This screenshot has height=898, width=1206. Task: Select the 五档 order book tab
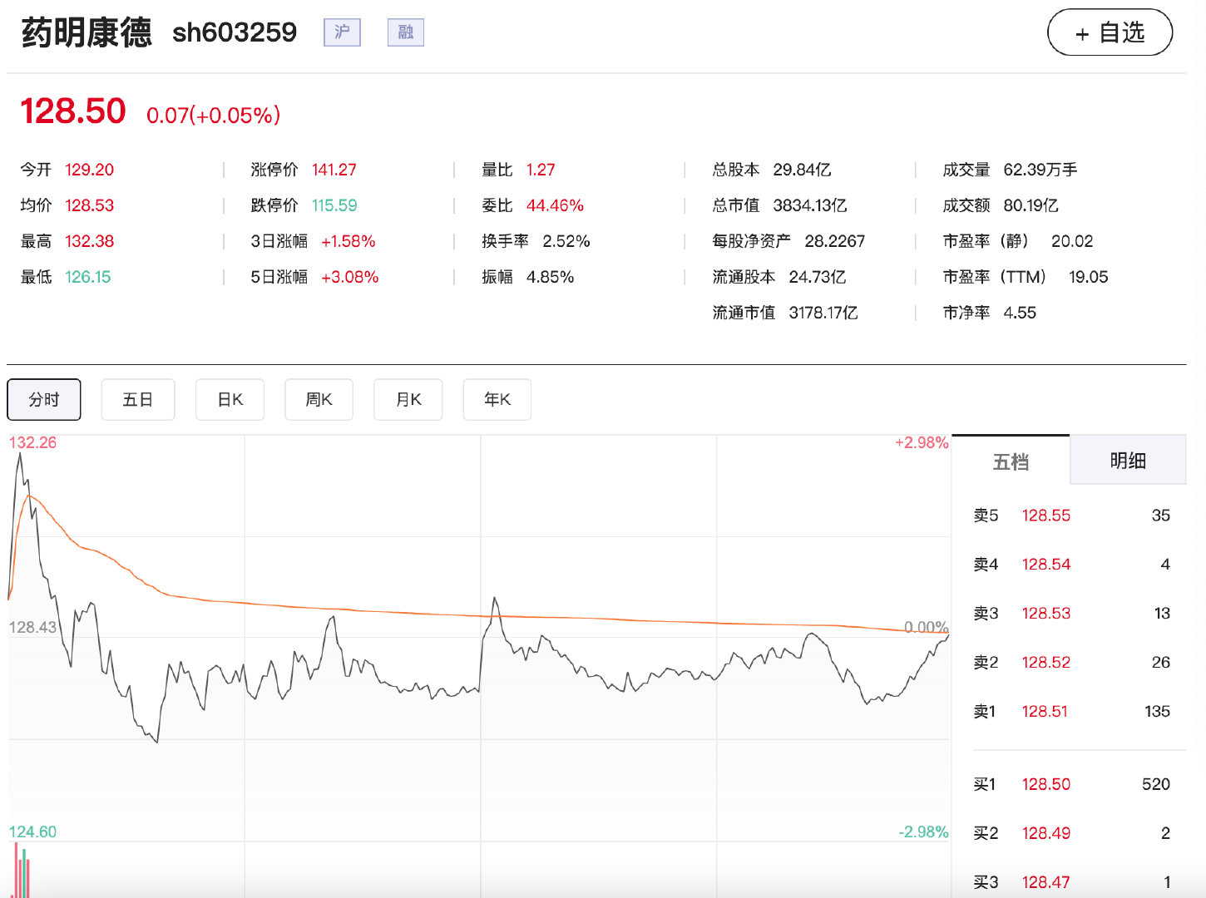pyautogui.click(x=1011, y=461)
